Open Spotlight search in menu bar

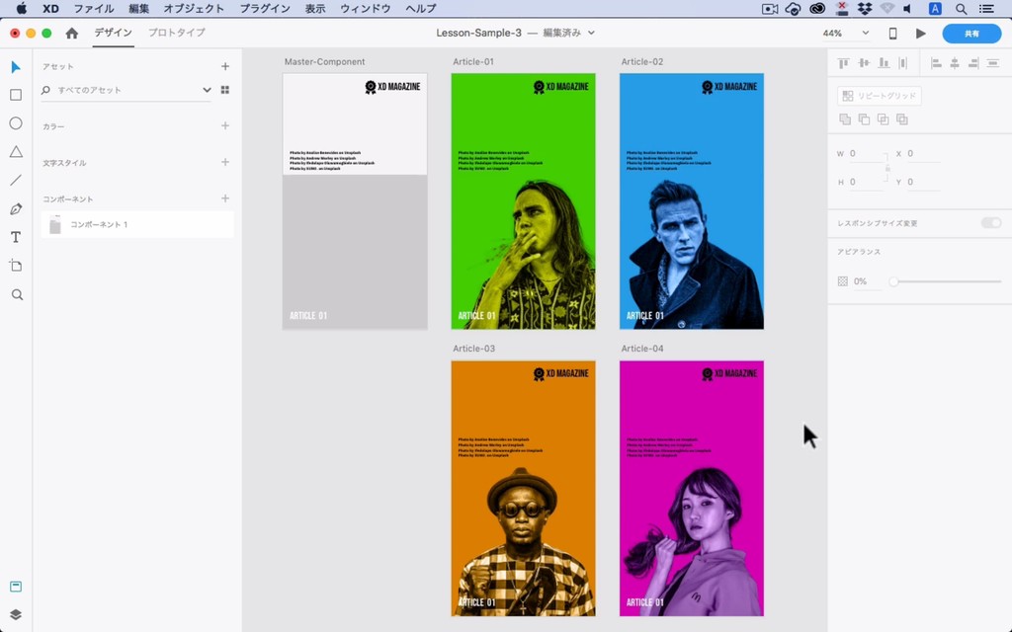[961, 8]
